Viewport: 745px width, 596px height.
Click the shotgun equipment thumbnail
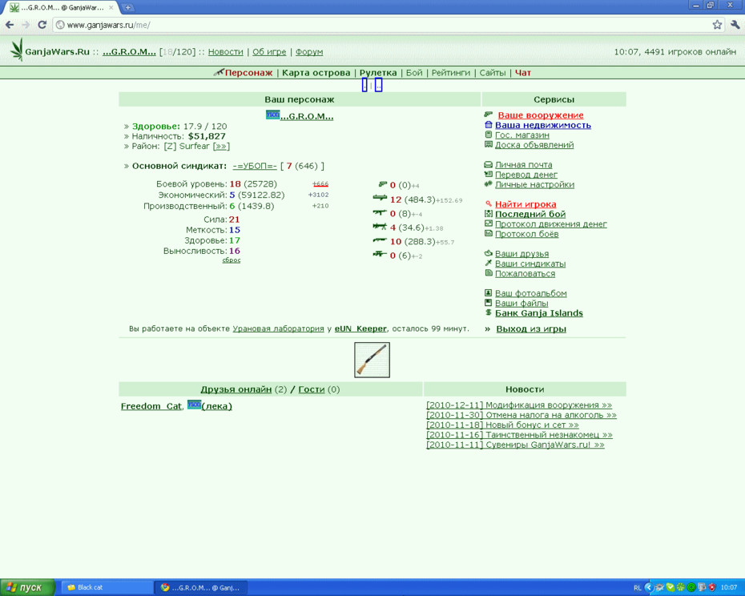click(x=372, y=360)
